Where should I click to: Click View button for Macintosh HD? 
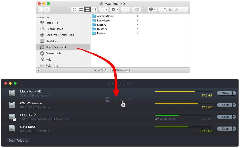coord(225,93)
